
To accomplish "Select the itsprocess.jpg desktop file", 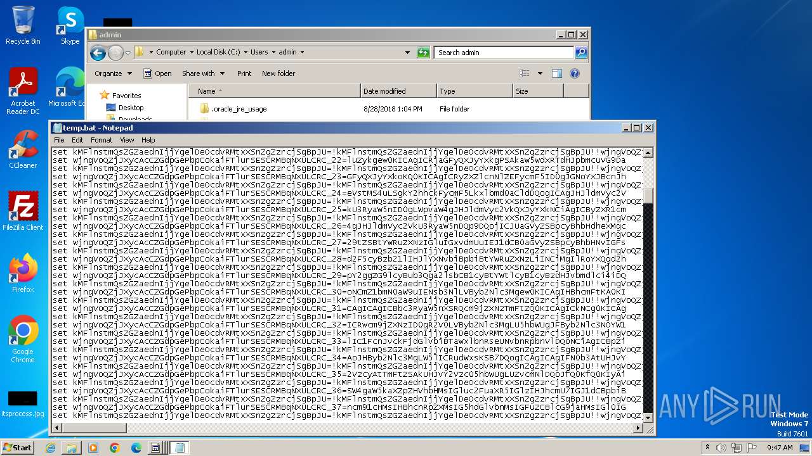I will (x=23, y=403).
